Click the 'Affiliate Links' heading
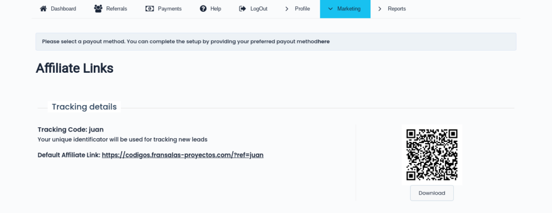Viewport: 552px width, 213px height. 74,68
